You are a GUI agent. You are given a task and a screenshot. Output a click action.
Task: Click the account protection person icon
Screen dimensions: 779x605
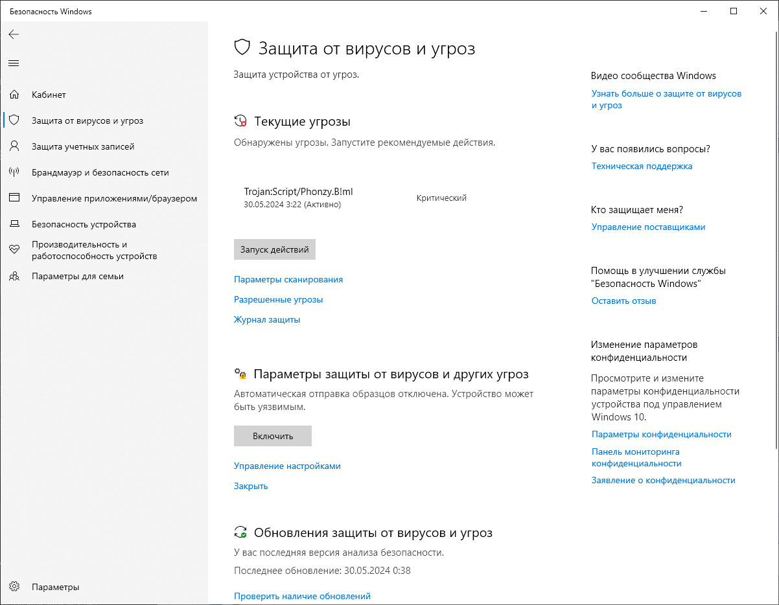14,146
